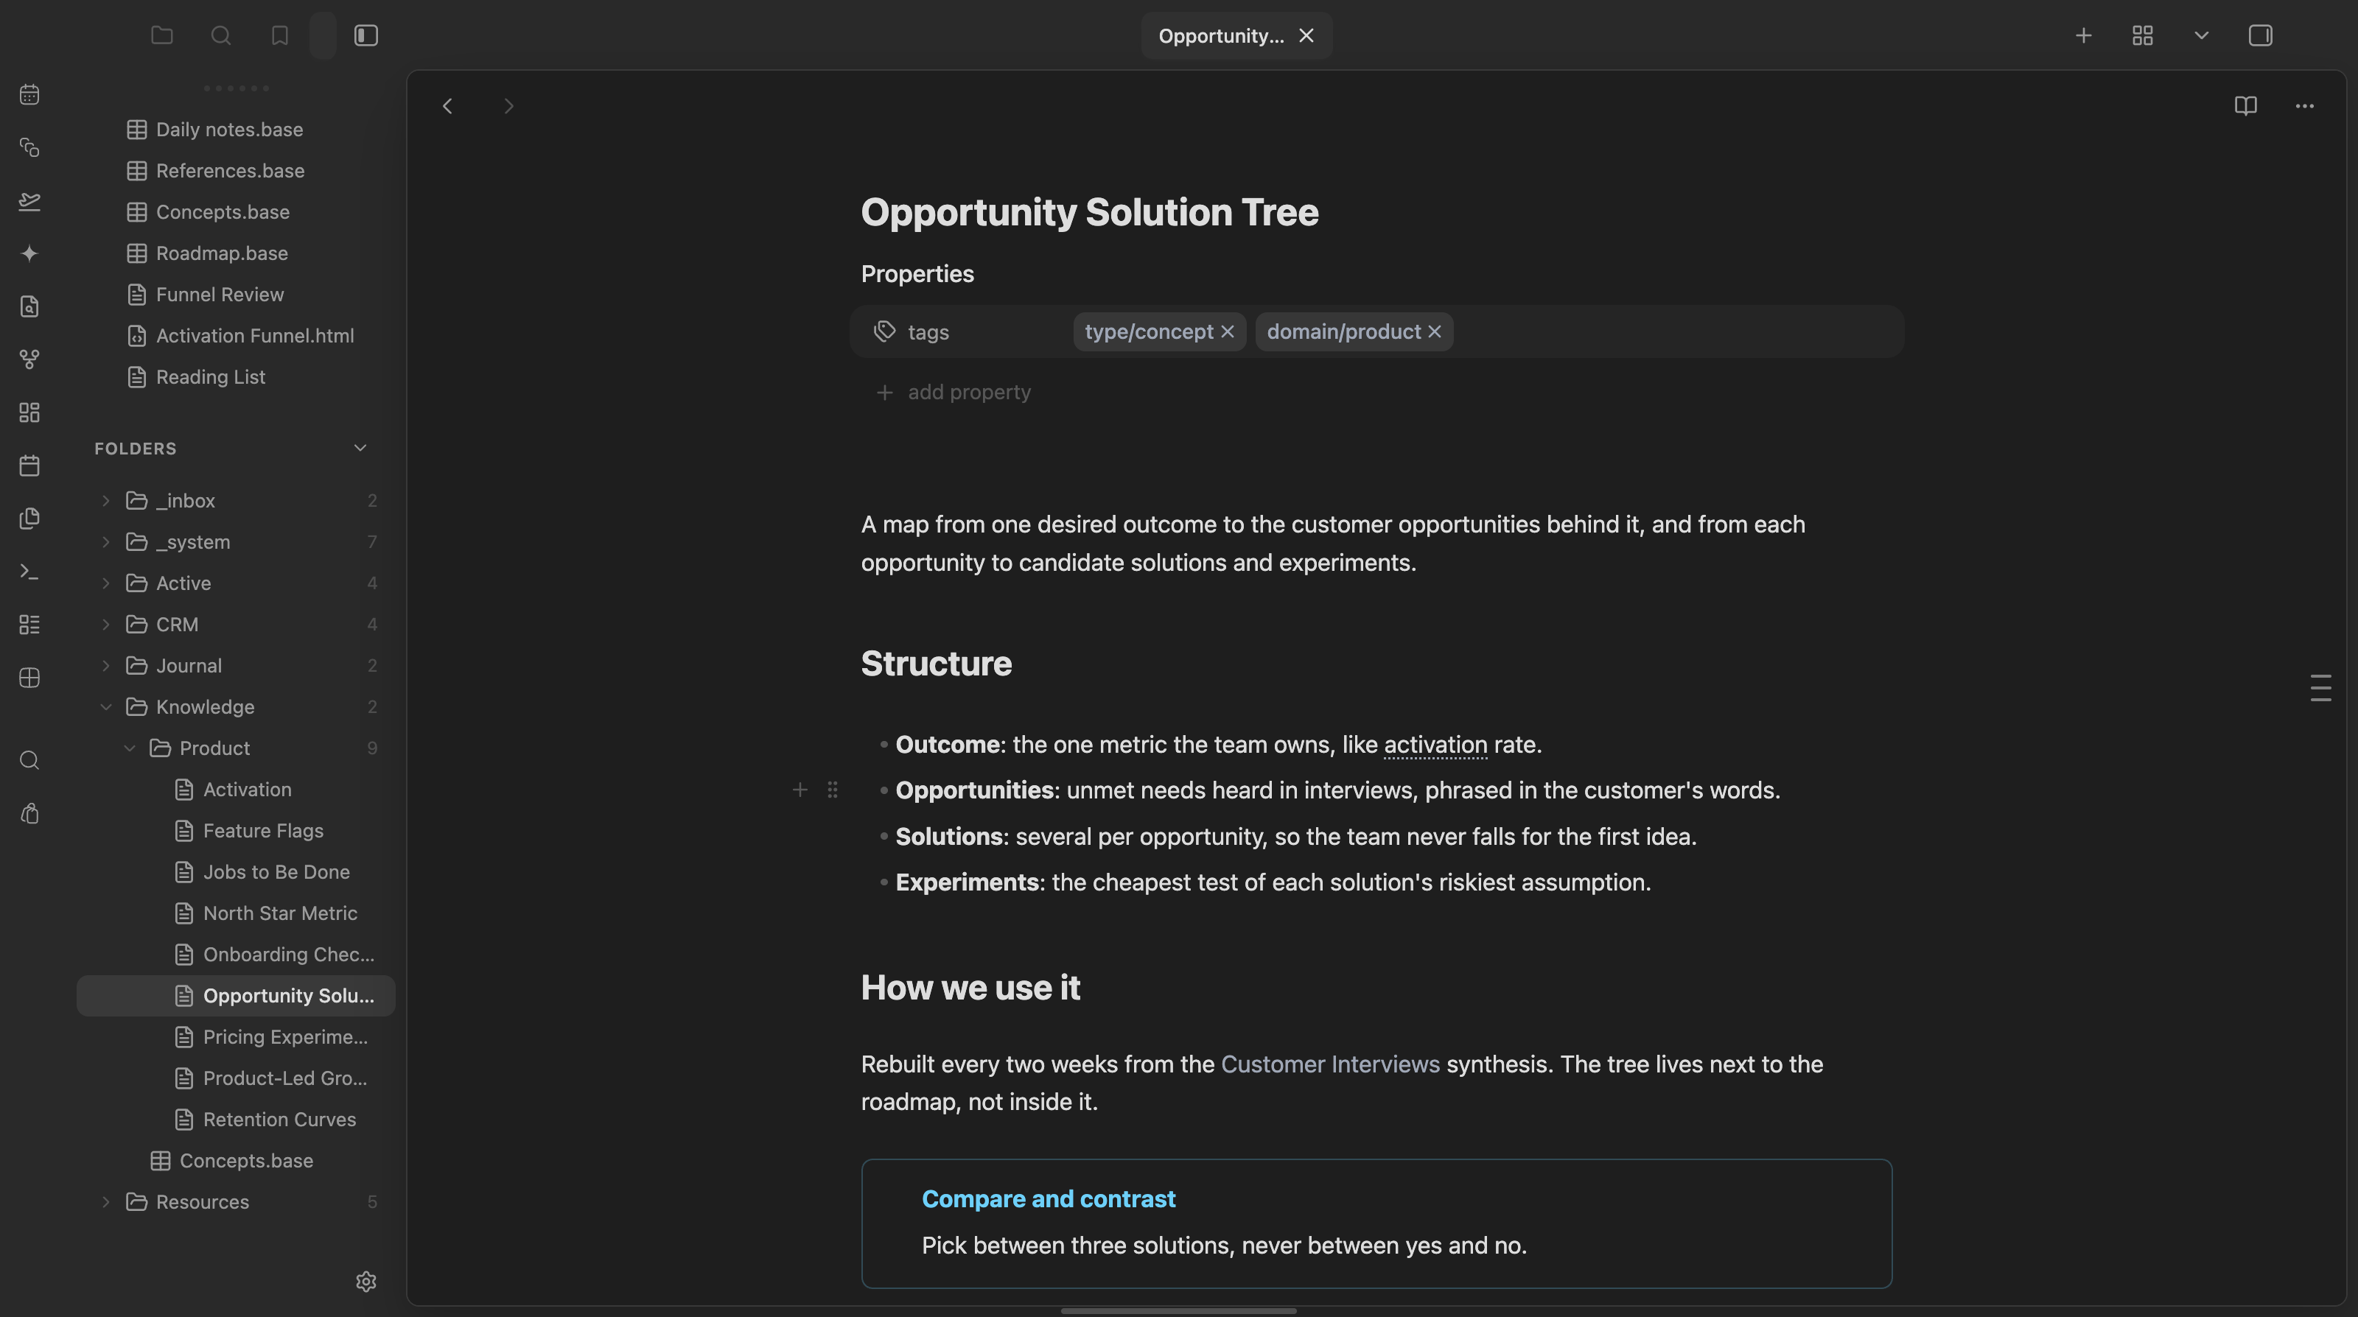Click the Opportunity Solution Tree title

pos(1089,212)
